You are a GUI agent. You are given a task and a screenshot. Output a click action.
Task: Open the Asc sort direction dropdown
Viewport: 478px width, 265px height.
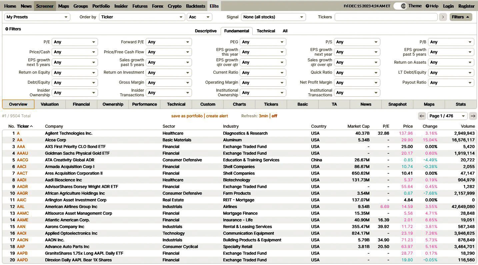[199, 17]
